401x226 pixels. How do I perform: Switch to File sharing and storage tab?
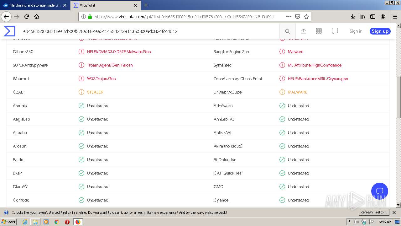pyautogui.click(x=35, y=5)
